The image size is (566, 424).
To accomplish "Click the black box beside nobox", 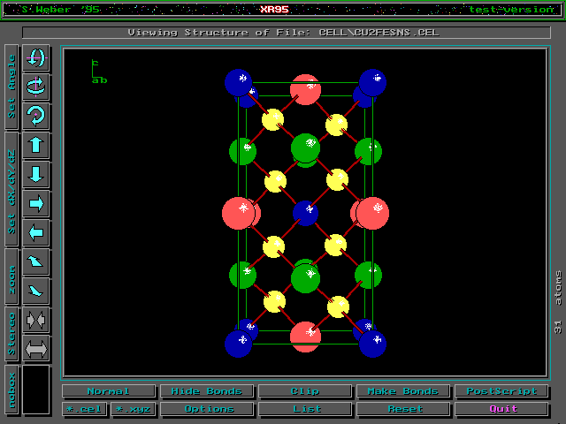I will tap(35, 390).
